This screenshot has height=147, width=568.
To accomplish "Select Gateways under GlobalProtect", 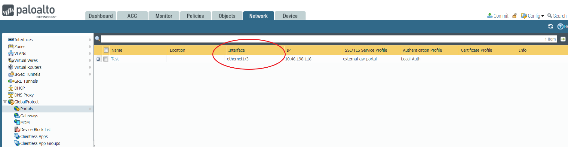I will click(29, 116).
